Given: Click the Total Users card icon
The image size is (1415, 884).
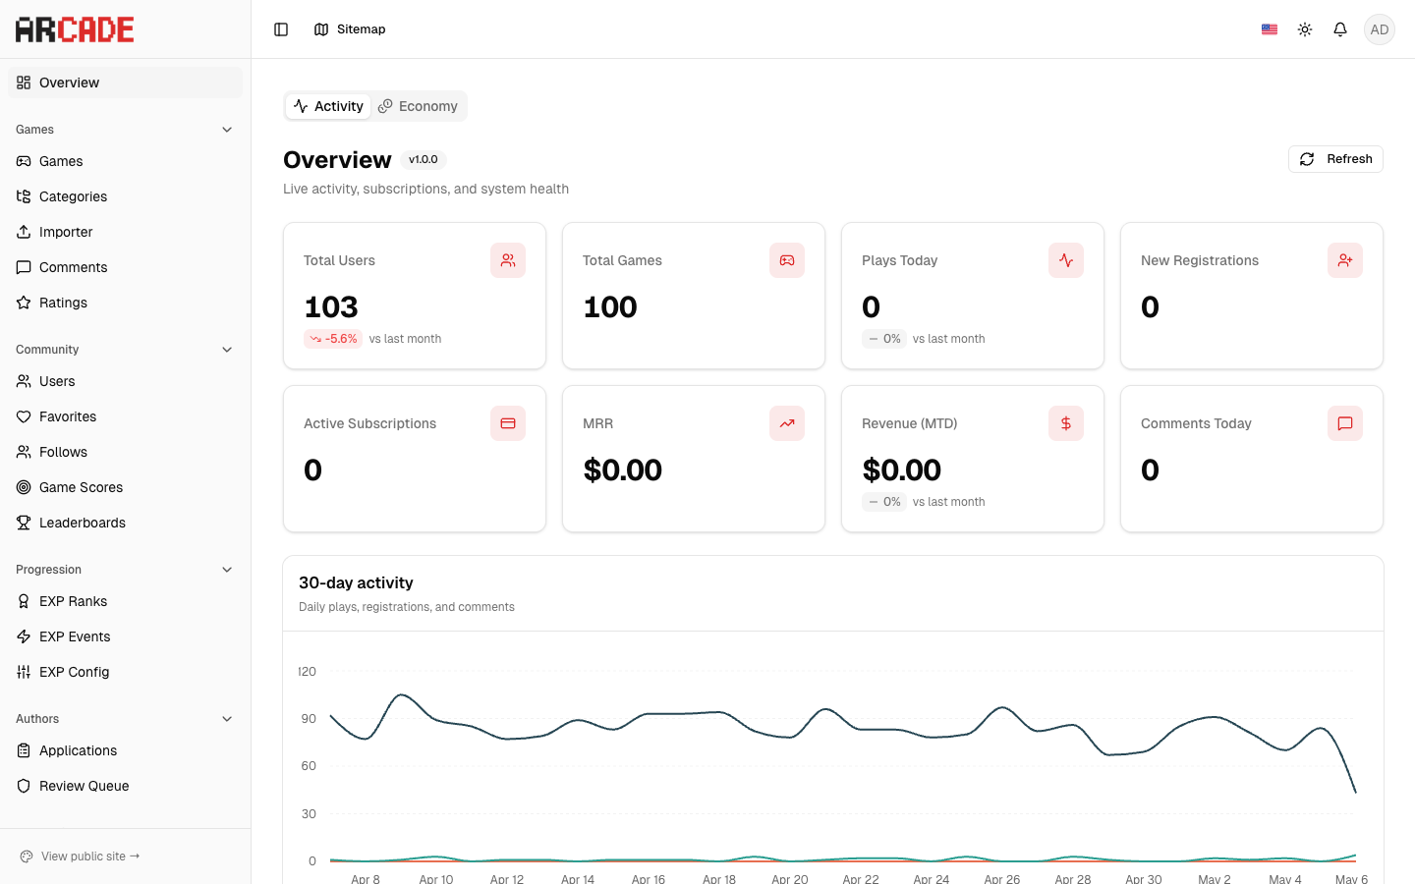Looking at the screenshot, I should click(x=508, y=260).
